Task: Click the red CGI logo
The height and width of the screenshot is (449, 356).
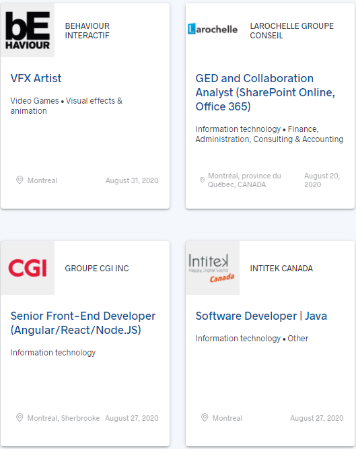Action: 28,268
